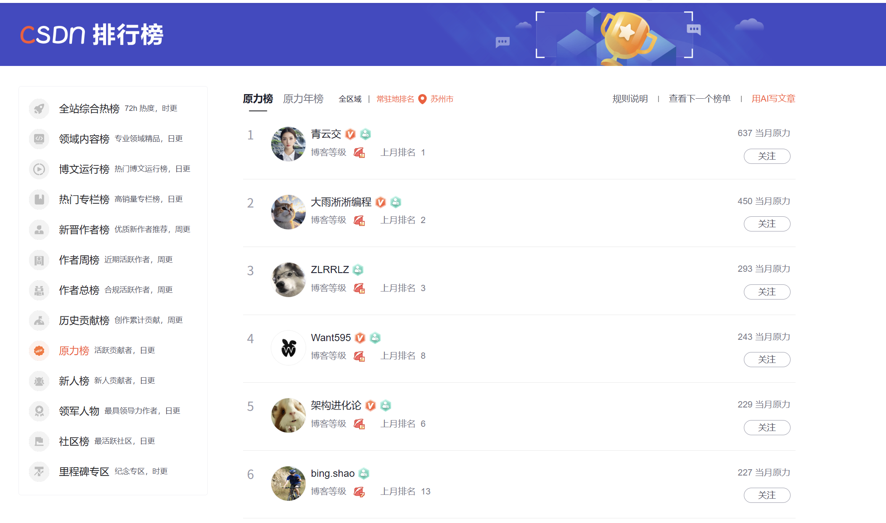Open the 领军人物 medal icon

(39, 411)
